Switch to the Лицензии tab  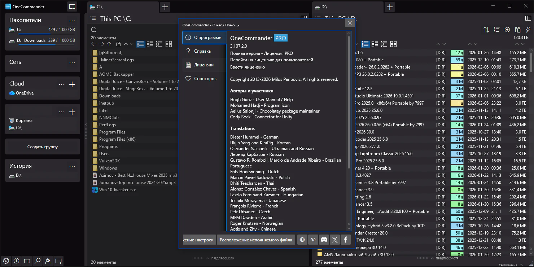(204, 65)
